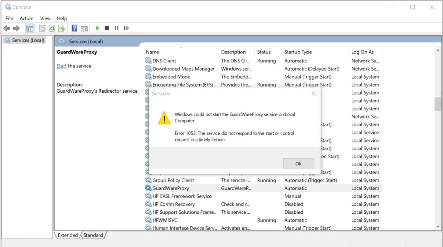Toggle the Show/Hide Action Pane toolbar icon
This screenshot has width=443, height=247.
tap(84, 28)
